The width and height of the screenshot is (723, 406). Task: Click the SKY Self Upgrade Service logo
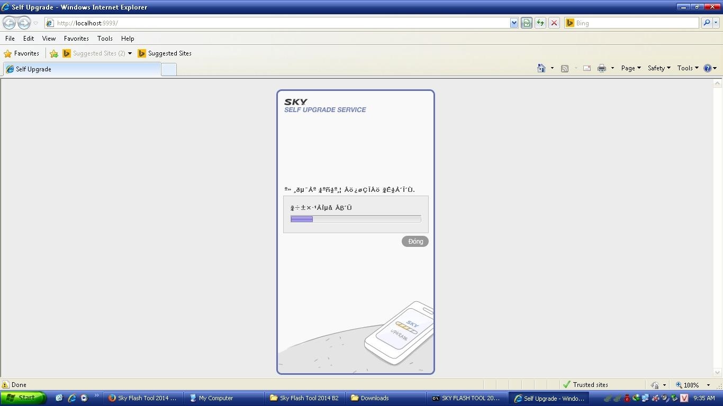point(325,105)
